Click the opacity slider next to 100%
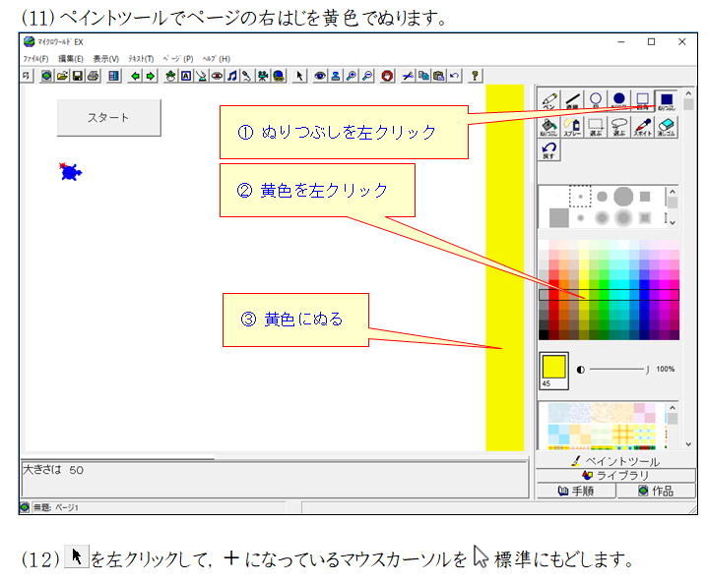The image size is (708, 583). click(x=619, y=370)
